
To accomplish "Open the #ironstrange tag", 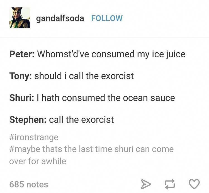I will (34, 137).
